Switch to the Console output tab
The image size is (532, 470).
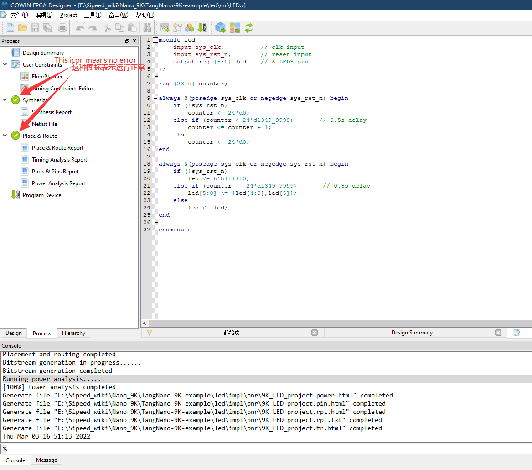coord(15,460)
